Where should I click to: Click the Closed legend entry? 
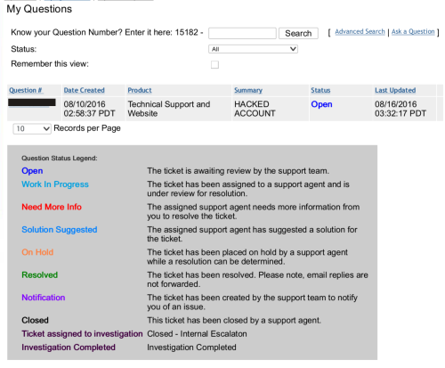[35, 321]
